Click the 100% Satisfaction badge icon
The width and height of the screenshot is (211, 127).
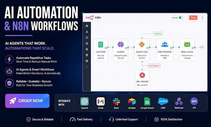(156, 120)
